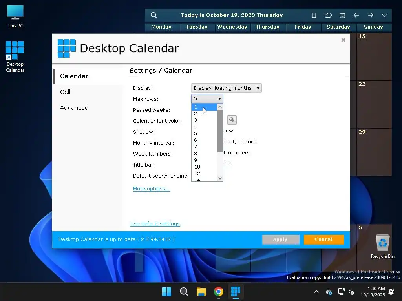Screen dimensions: 402x301
Task: Click the taskbar clock showing 1:30 AM
Action: pos(373,292)
